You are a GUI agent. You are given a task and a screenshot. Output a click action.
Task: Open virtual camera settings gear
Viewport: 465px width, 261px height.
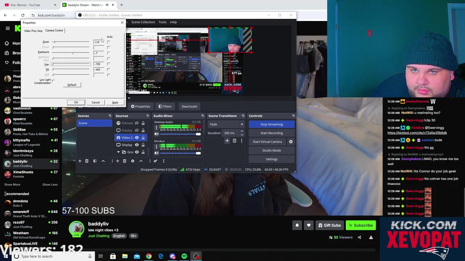coord(291,142)
